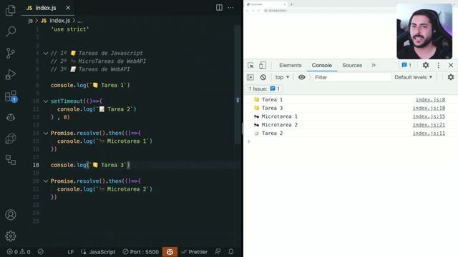Click the Prettier status bar item

tap(194, 252)
